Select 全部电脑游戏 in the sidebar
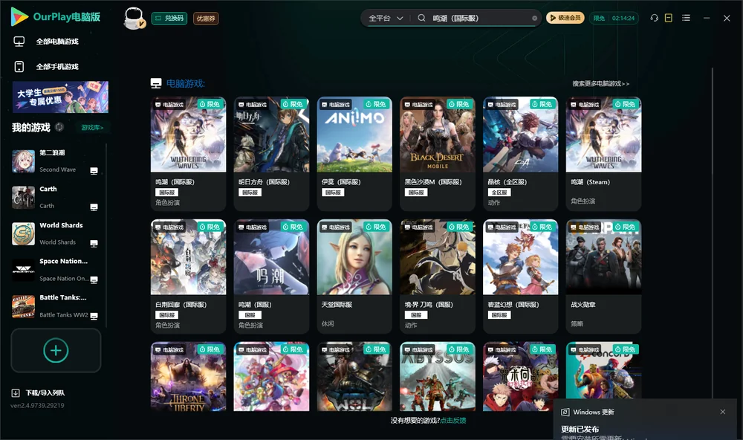 [x=48, y=42]
